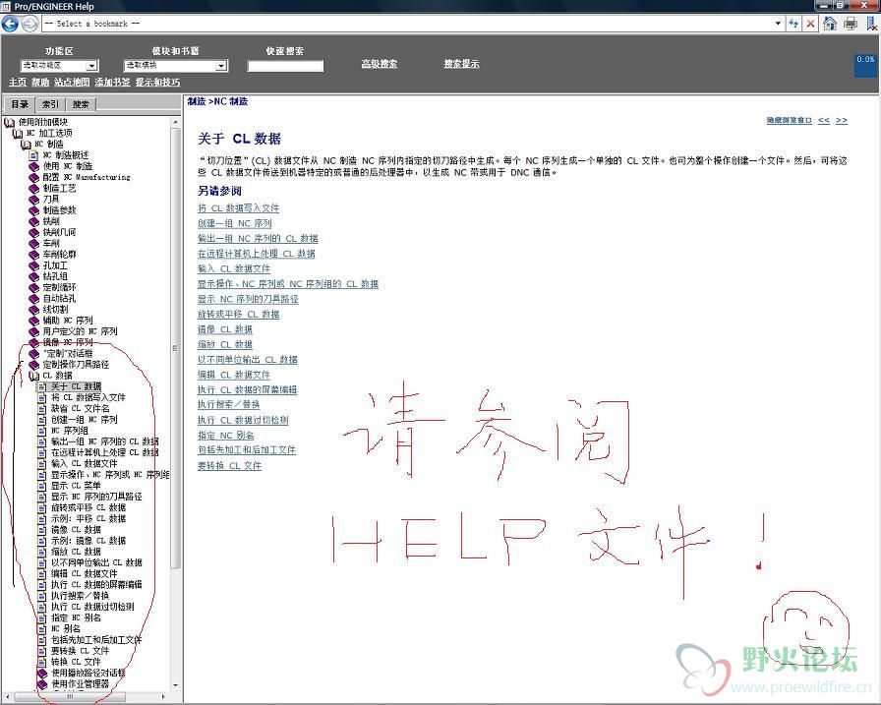Go to previous topic with << link
Viewport: 881px width, 705px height.
[x=824, y=120]
